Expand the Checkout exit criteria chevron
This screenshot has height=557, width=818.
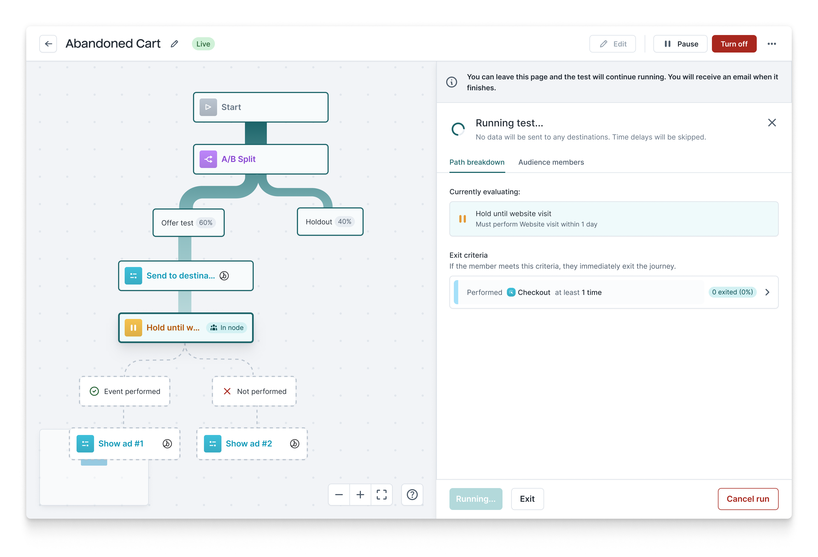click(x=767, y=292)
